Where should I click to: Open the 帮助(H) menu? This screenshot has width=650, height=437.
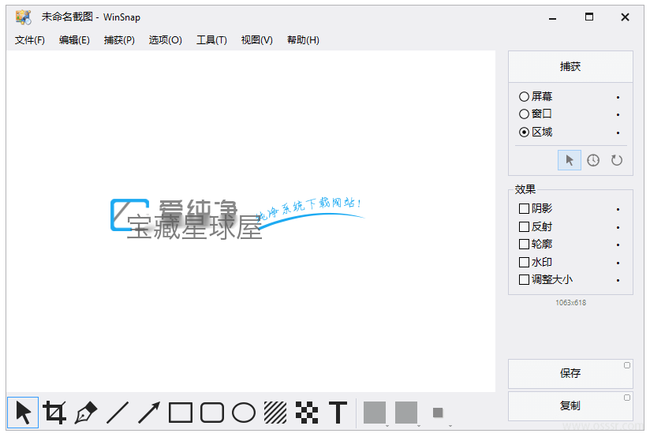[x=303, y=39]
